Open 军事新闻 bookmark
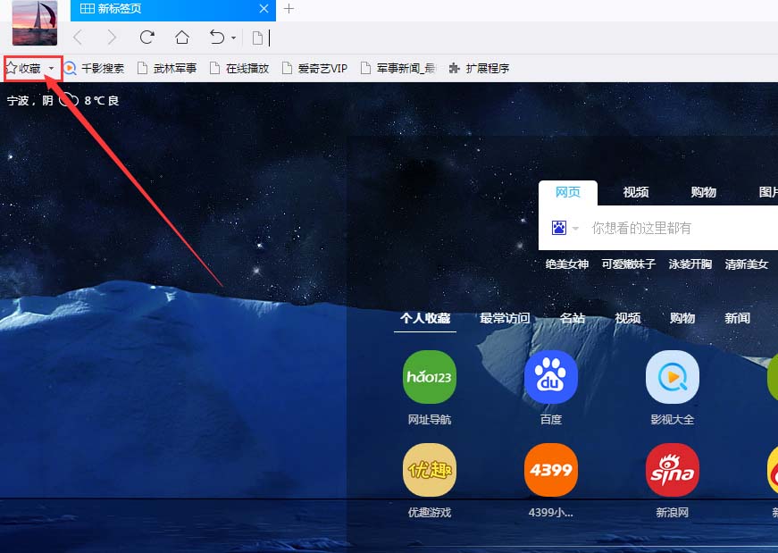 coord(397,68)
